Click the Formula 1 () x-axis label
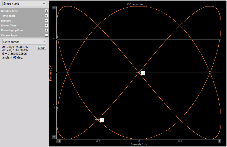 pos(139,144)
